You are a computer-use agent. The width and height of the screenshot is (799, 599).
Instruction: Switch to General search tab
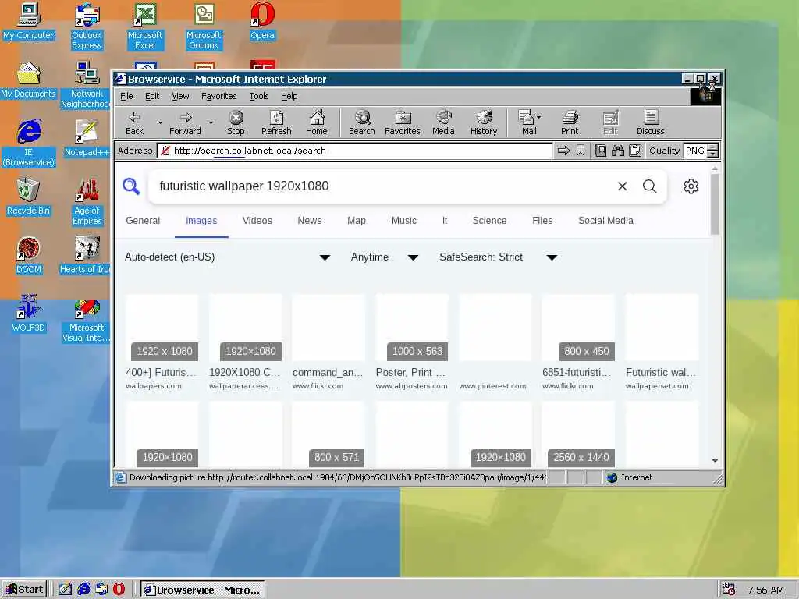point(143,221)
